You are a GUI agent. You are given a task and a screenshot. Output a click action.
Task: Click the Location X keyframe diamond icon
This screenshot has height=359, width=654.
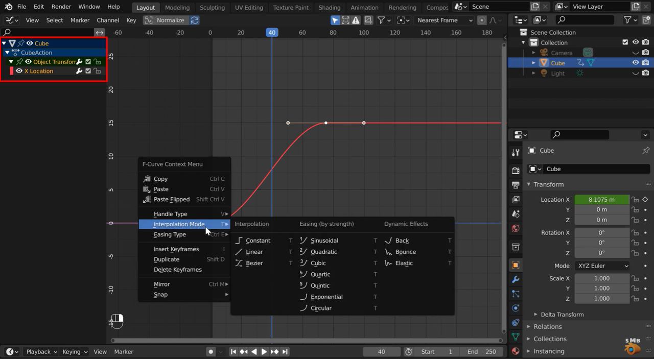click(645, 200)
